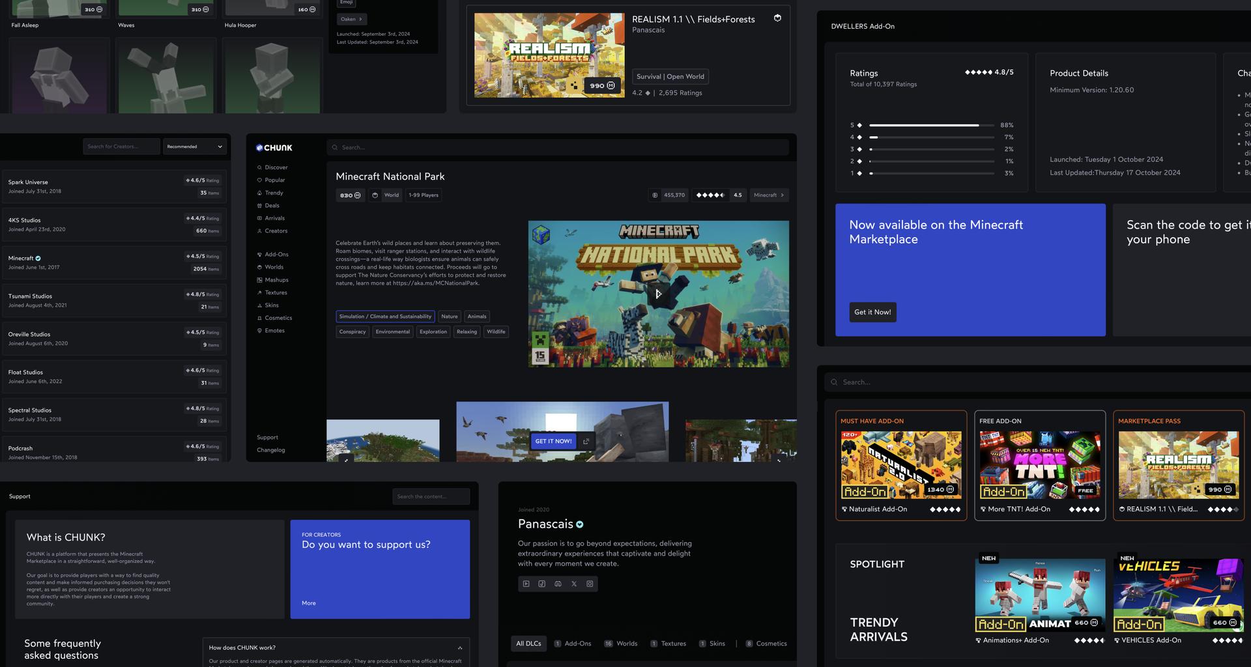Viewport: 1251px width, 667px height.
Task: Click the 1-star rating bar showing 3%
Action: tap(932, 173)
